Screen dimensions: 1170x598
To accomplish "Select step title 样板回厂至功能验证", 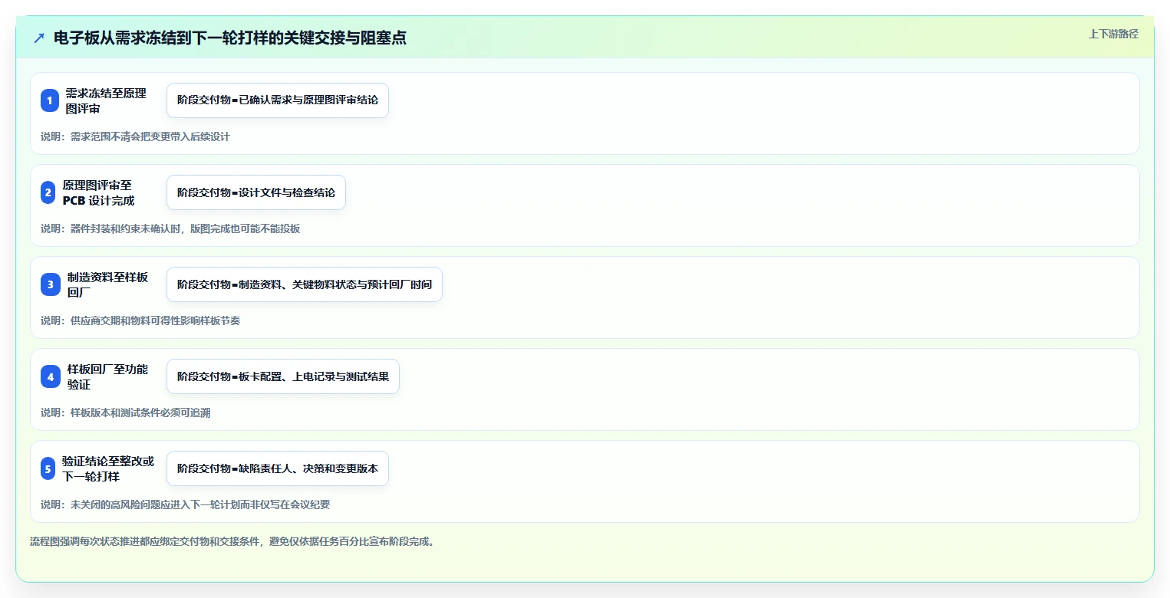I will pos(107,376).
